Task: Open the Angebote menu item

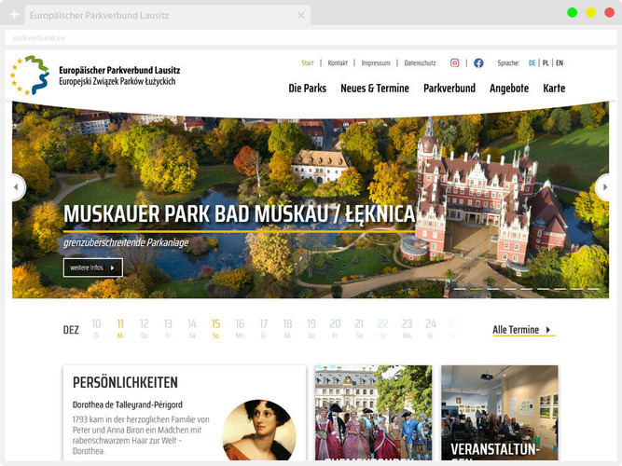Action: (x=509, y=89)
